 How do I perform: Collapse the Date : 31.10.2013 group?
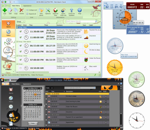click(46, 109)
